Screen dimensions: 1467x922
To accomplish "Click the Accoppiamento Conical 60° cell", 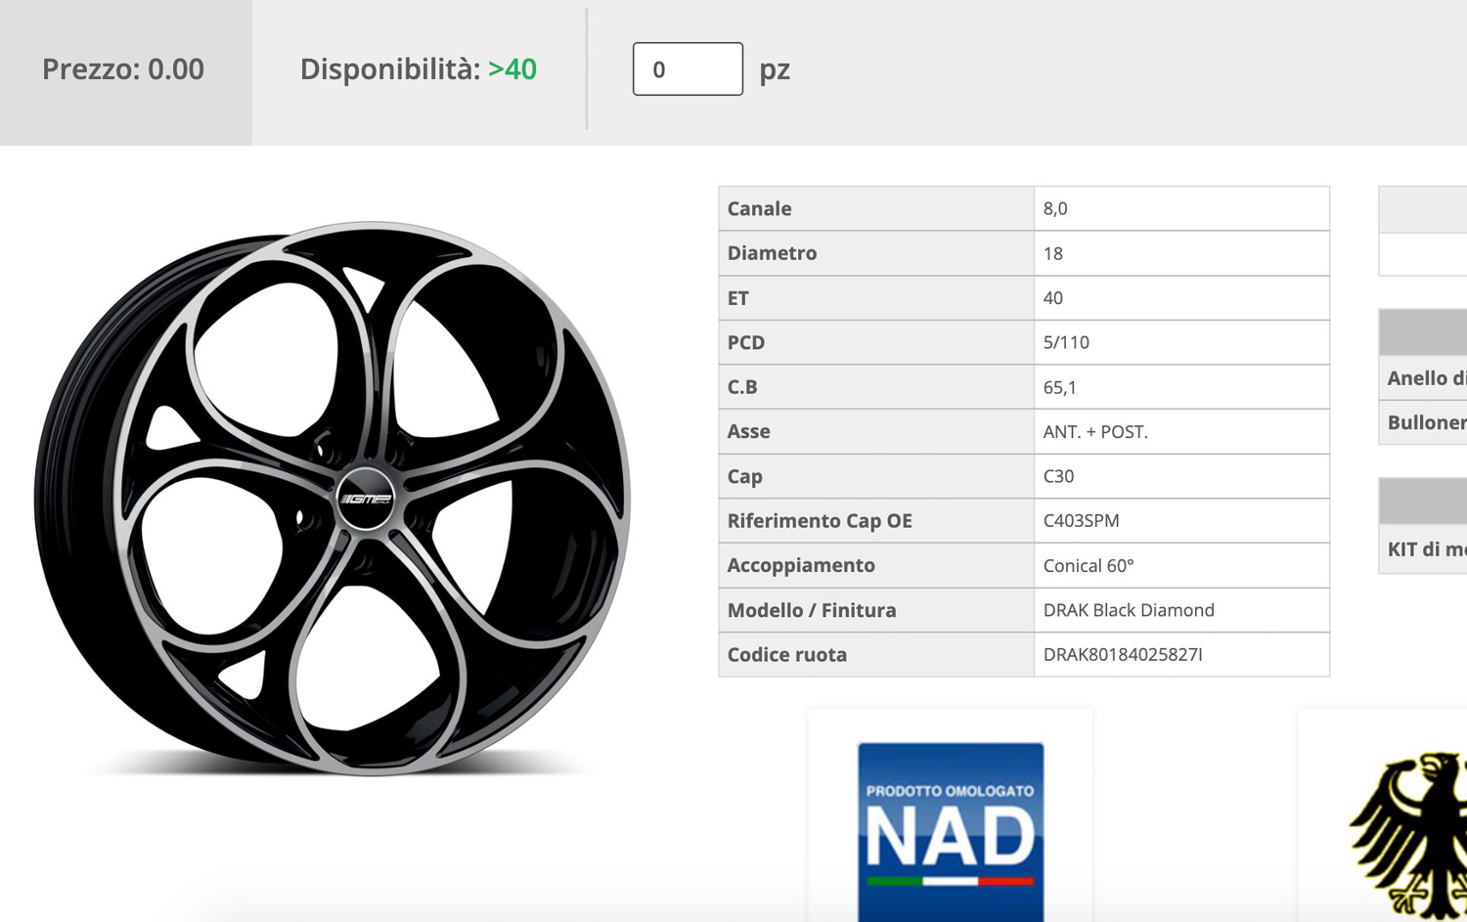I will coord(1088,566).
